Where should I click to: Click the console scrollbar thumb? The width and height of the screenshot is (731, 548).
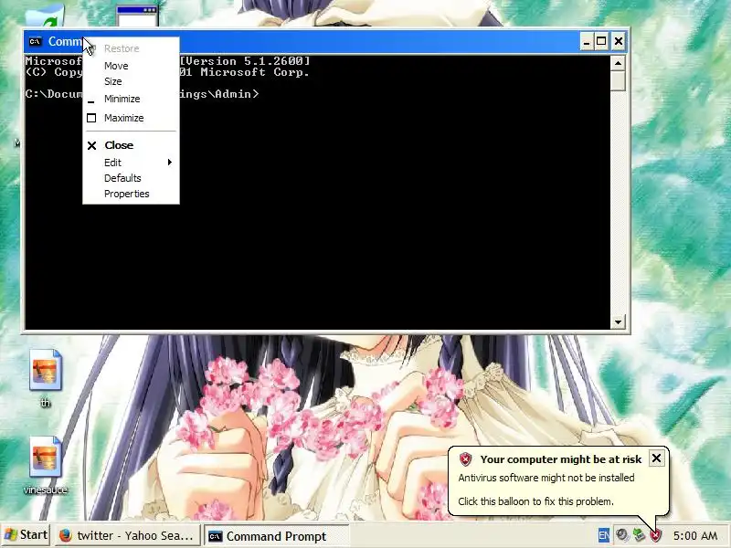point(618,81)
